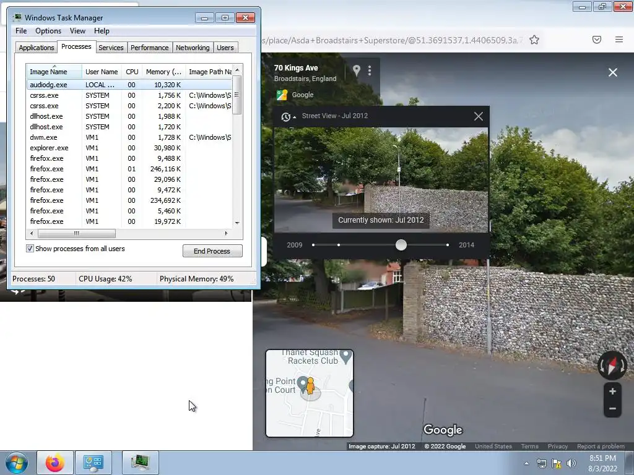Exit Street View with top-right X
Viewport: 634px width, 475px height.
coord(613,72)
